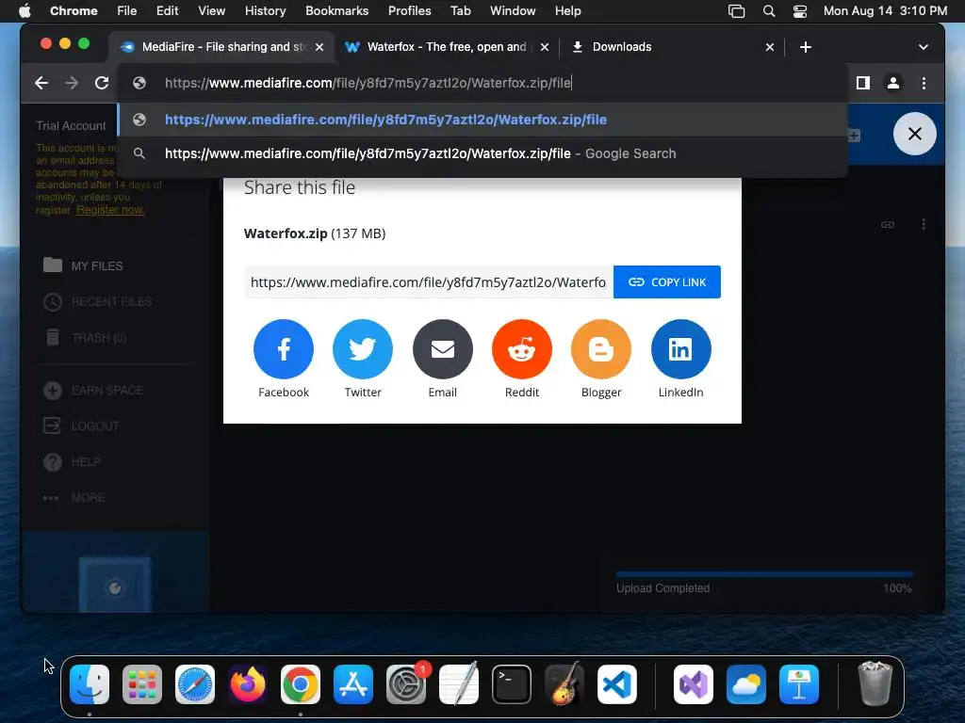Open HELP in sidebar
Image resolution: width=965 pixels, height=723 pixels.
pyautogui.click(x=72, y=461)
